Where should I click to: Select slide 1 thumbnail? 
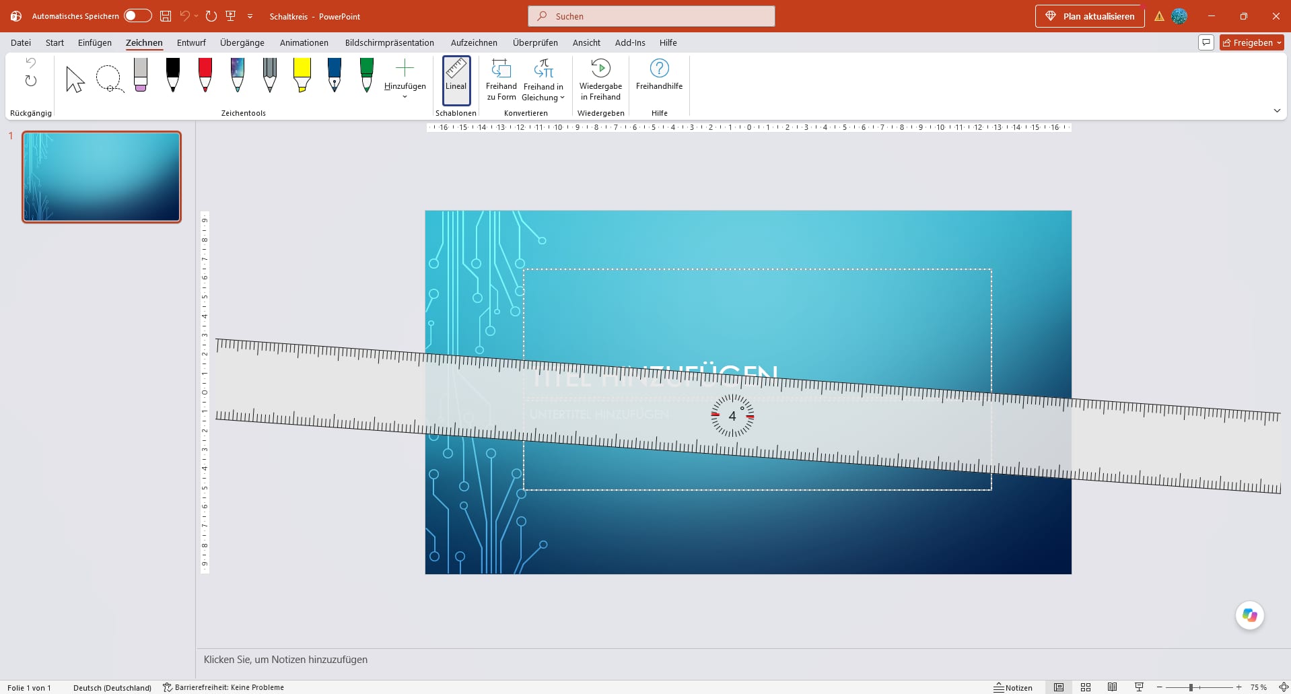click(x=102, y=176)
